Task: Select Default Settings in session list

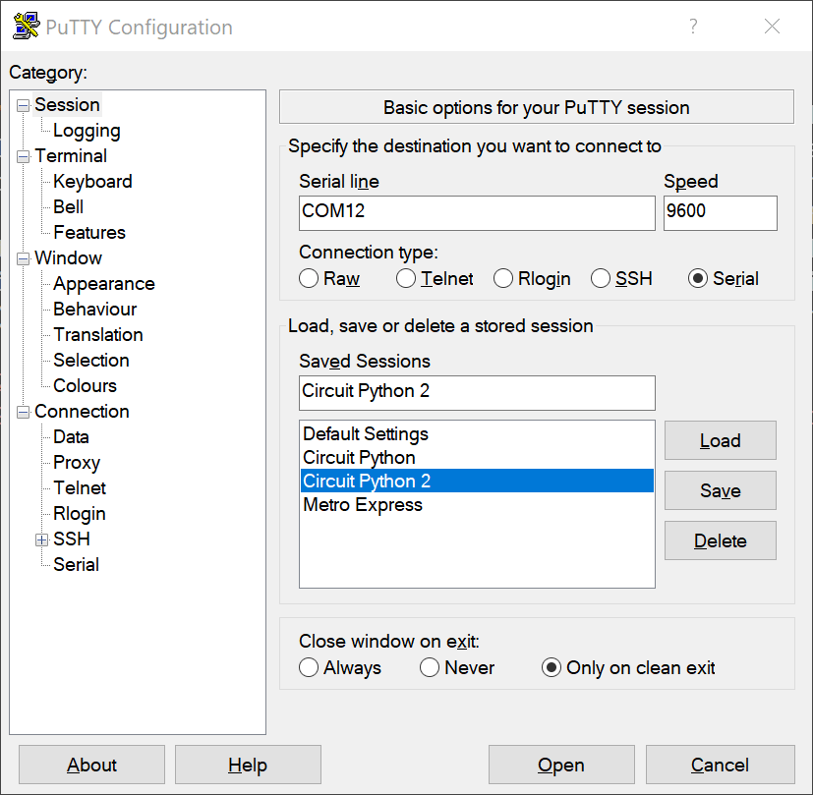Action: click(477, 433)
